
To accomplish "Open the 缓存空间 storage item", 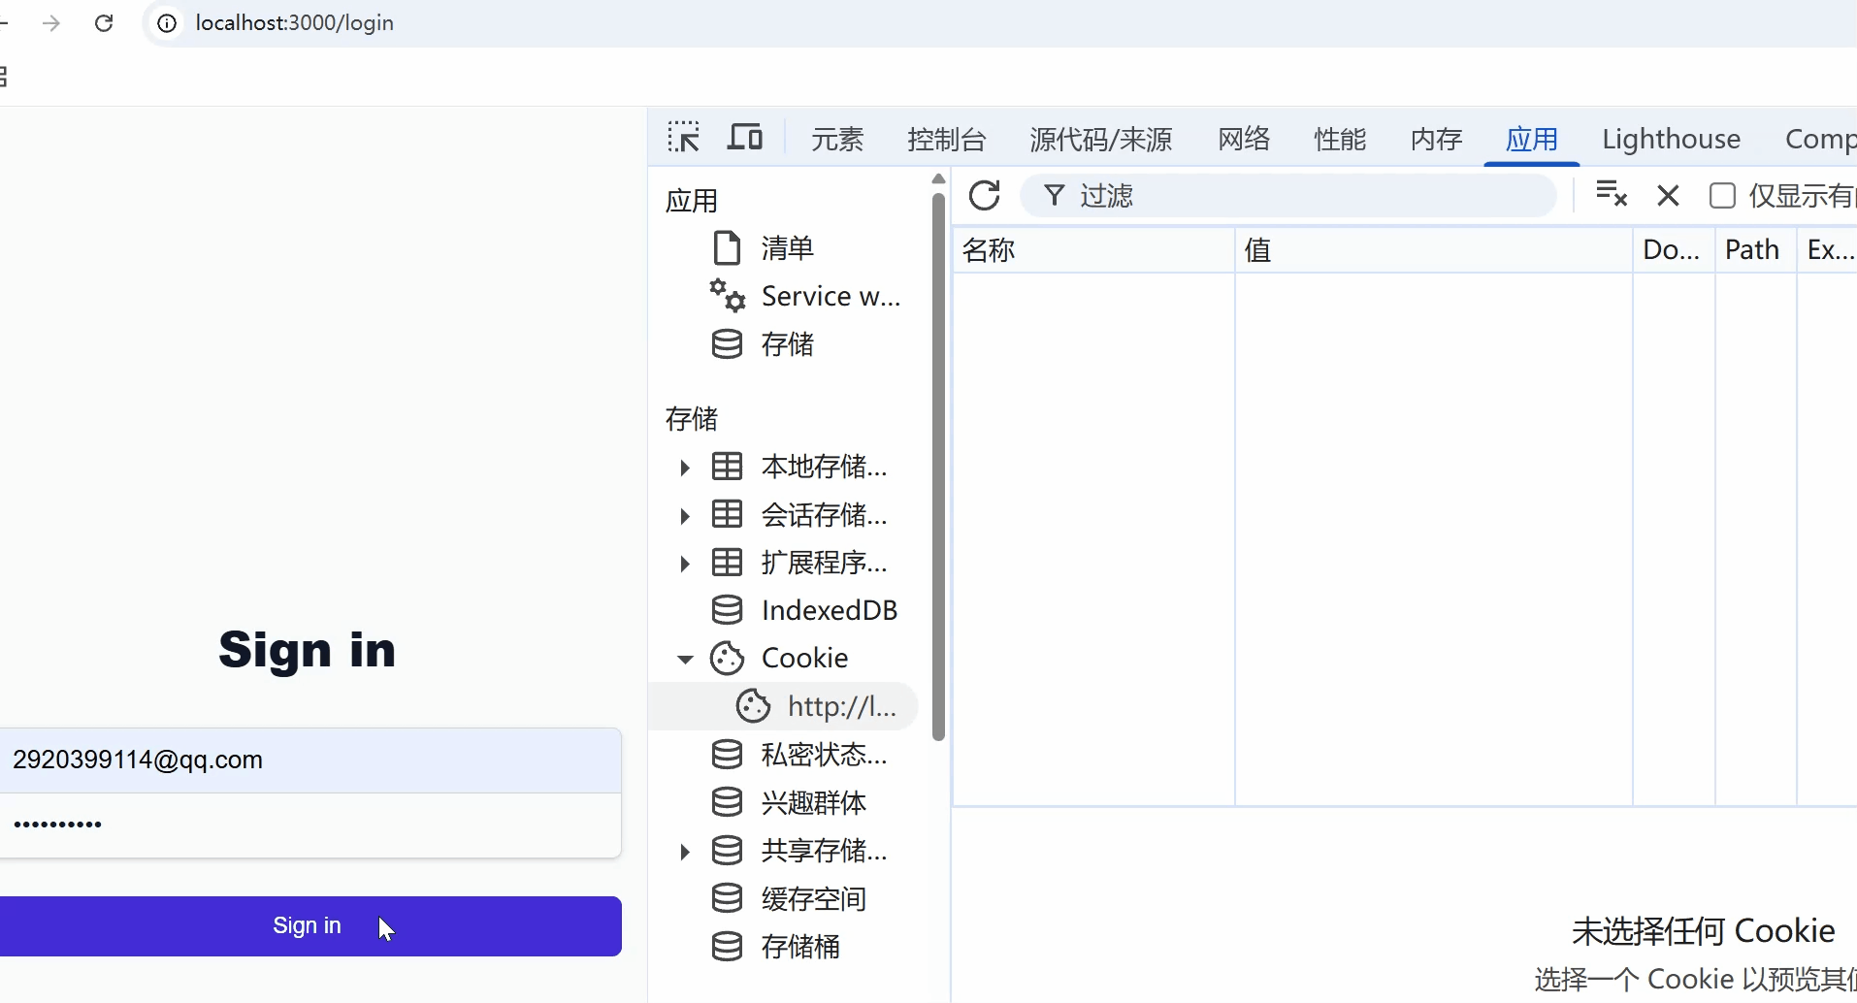I will (x=813, y=898).
